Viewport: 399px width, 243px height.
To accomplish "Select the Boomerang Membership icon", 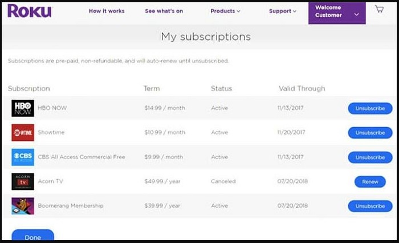I will (23, 206).
